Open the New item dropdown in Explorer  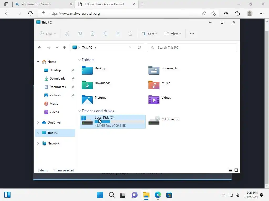pyautogui.click(x=48, y=34)
